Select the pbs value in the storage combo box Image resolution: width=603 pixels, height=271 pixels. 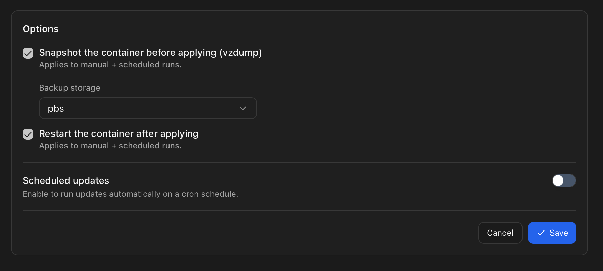pyautogui.click(x=56, y=109)
